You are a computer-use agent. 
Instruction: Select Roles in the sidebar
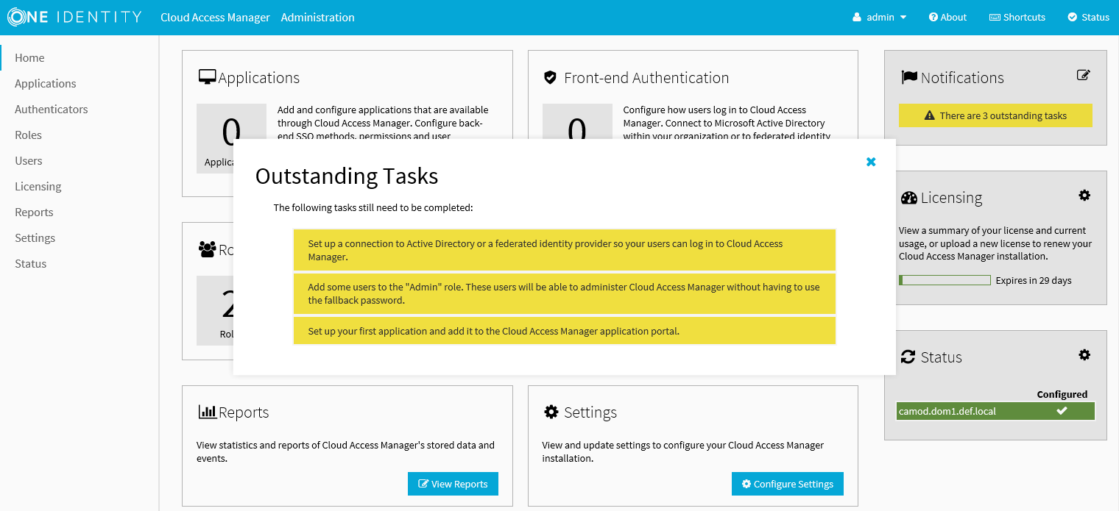click(28, 135)
